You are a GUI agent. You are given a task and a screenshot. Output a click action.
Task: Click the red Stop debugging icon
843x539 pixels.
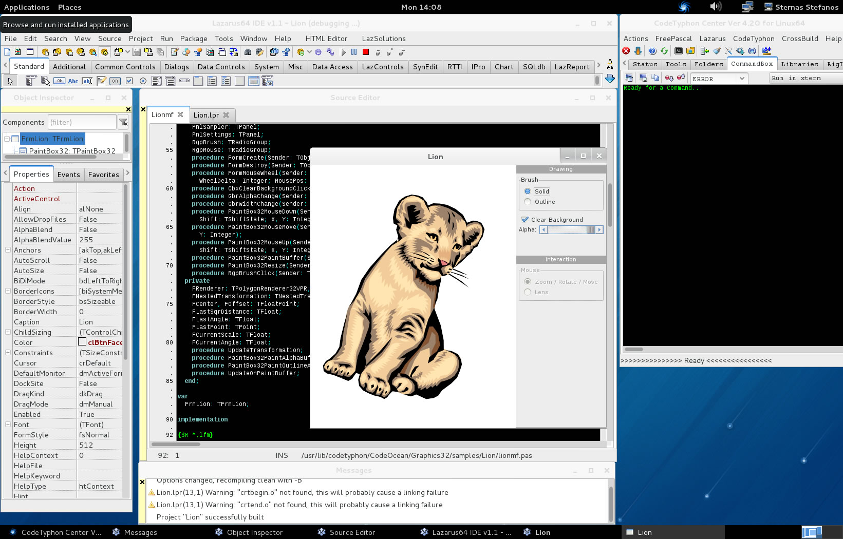[x=366, y=52]
